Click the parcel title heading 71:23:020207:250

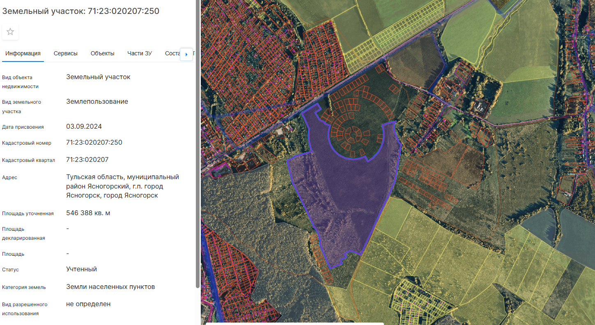tap(81, 11)
